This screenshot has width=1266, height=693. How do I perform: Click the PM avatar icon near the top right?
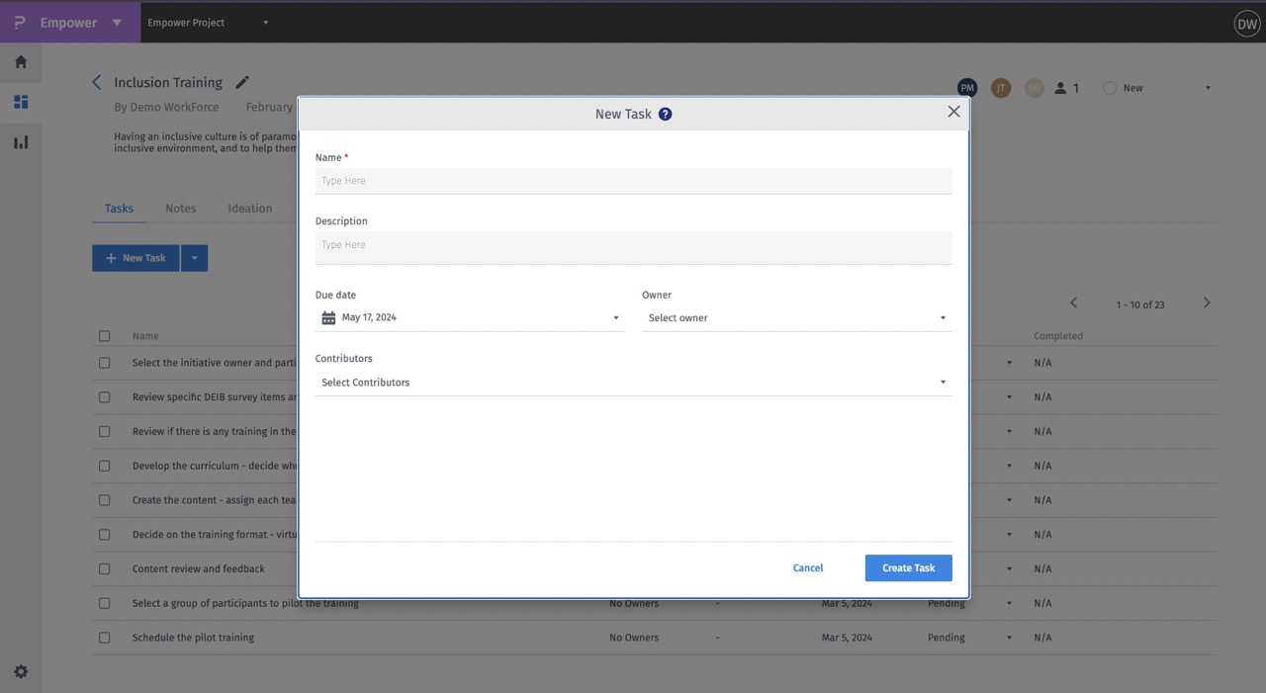click(x=966, y=87)
